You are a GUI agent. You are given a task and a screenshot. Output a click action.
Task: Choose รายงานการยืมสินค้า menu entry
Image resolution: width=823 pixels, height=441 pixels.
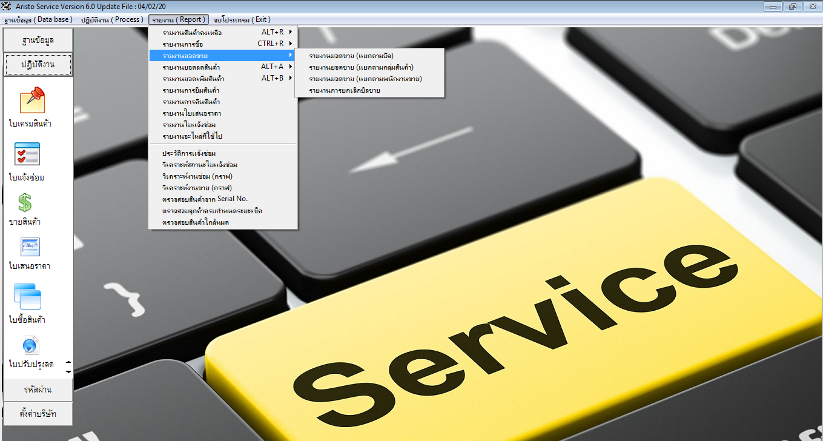coord(223,90)
